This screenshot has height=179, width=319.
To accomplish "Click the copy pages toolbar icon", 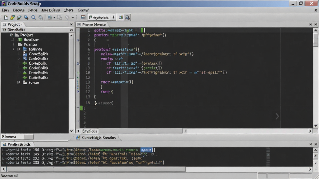I will (x=60, y=17).
